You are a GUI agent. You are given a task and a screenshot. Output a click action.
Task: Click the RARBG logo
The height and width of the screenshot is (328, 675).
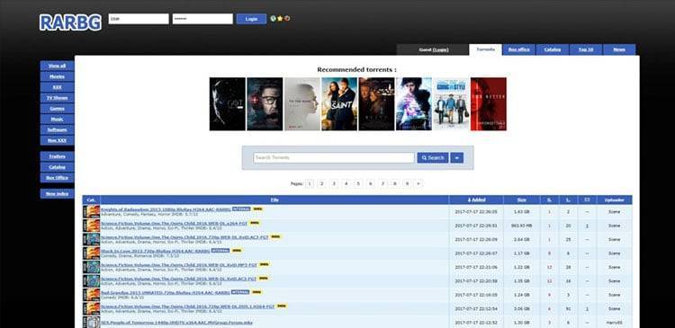[x=70, y=22]
